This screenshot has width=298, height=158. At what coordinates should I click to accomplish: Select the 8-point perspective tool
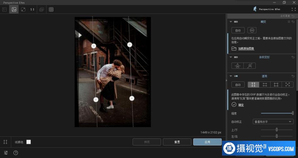(288, 85)
